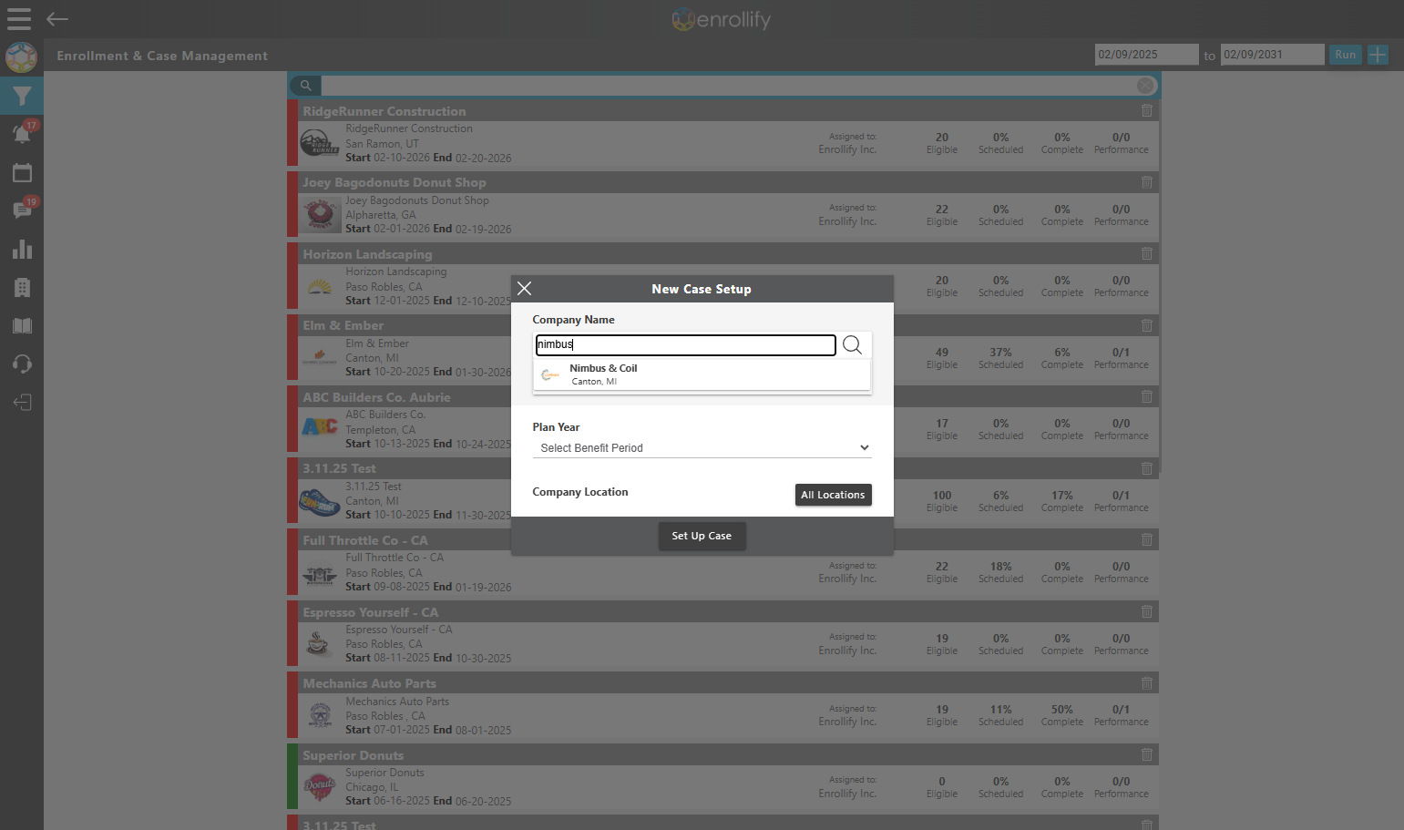Viewport: 1404px width, 830px height.
Task: Edit the start date 02/09/2025 field
Action: point(1146,55)
